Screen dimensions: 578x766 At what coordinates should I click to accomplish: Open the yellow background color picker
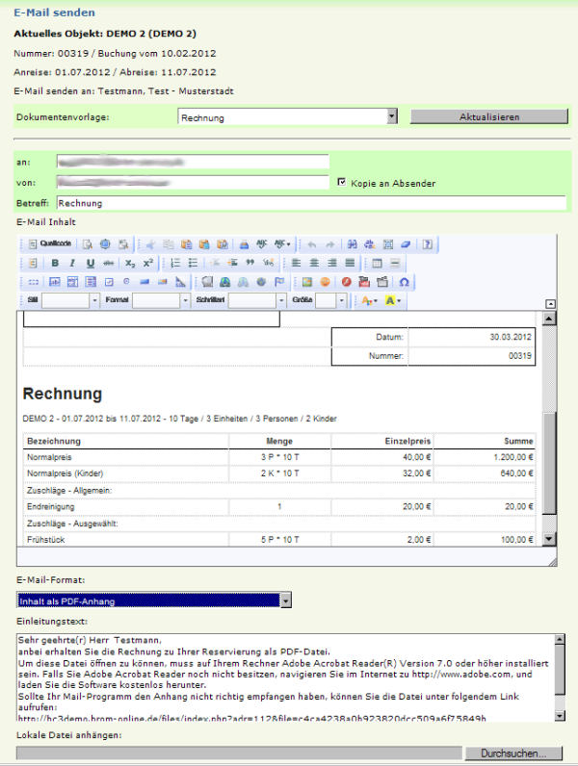393,300
